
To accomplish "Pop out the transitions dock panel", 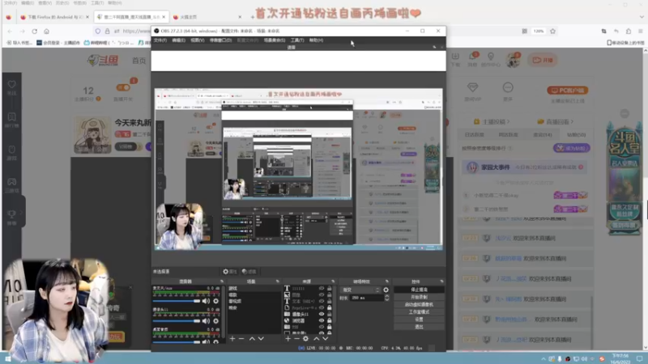I will [387, 281].
